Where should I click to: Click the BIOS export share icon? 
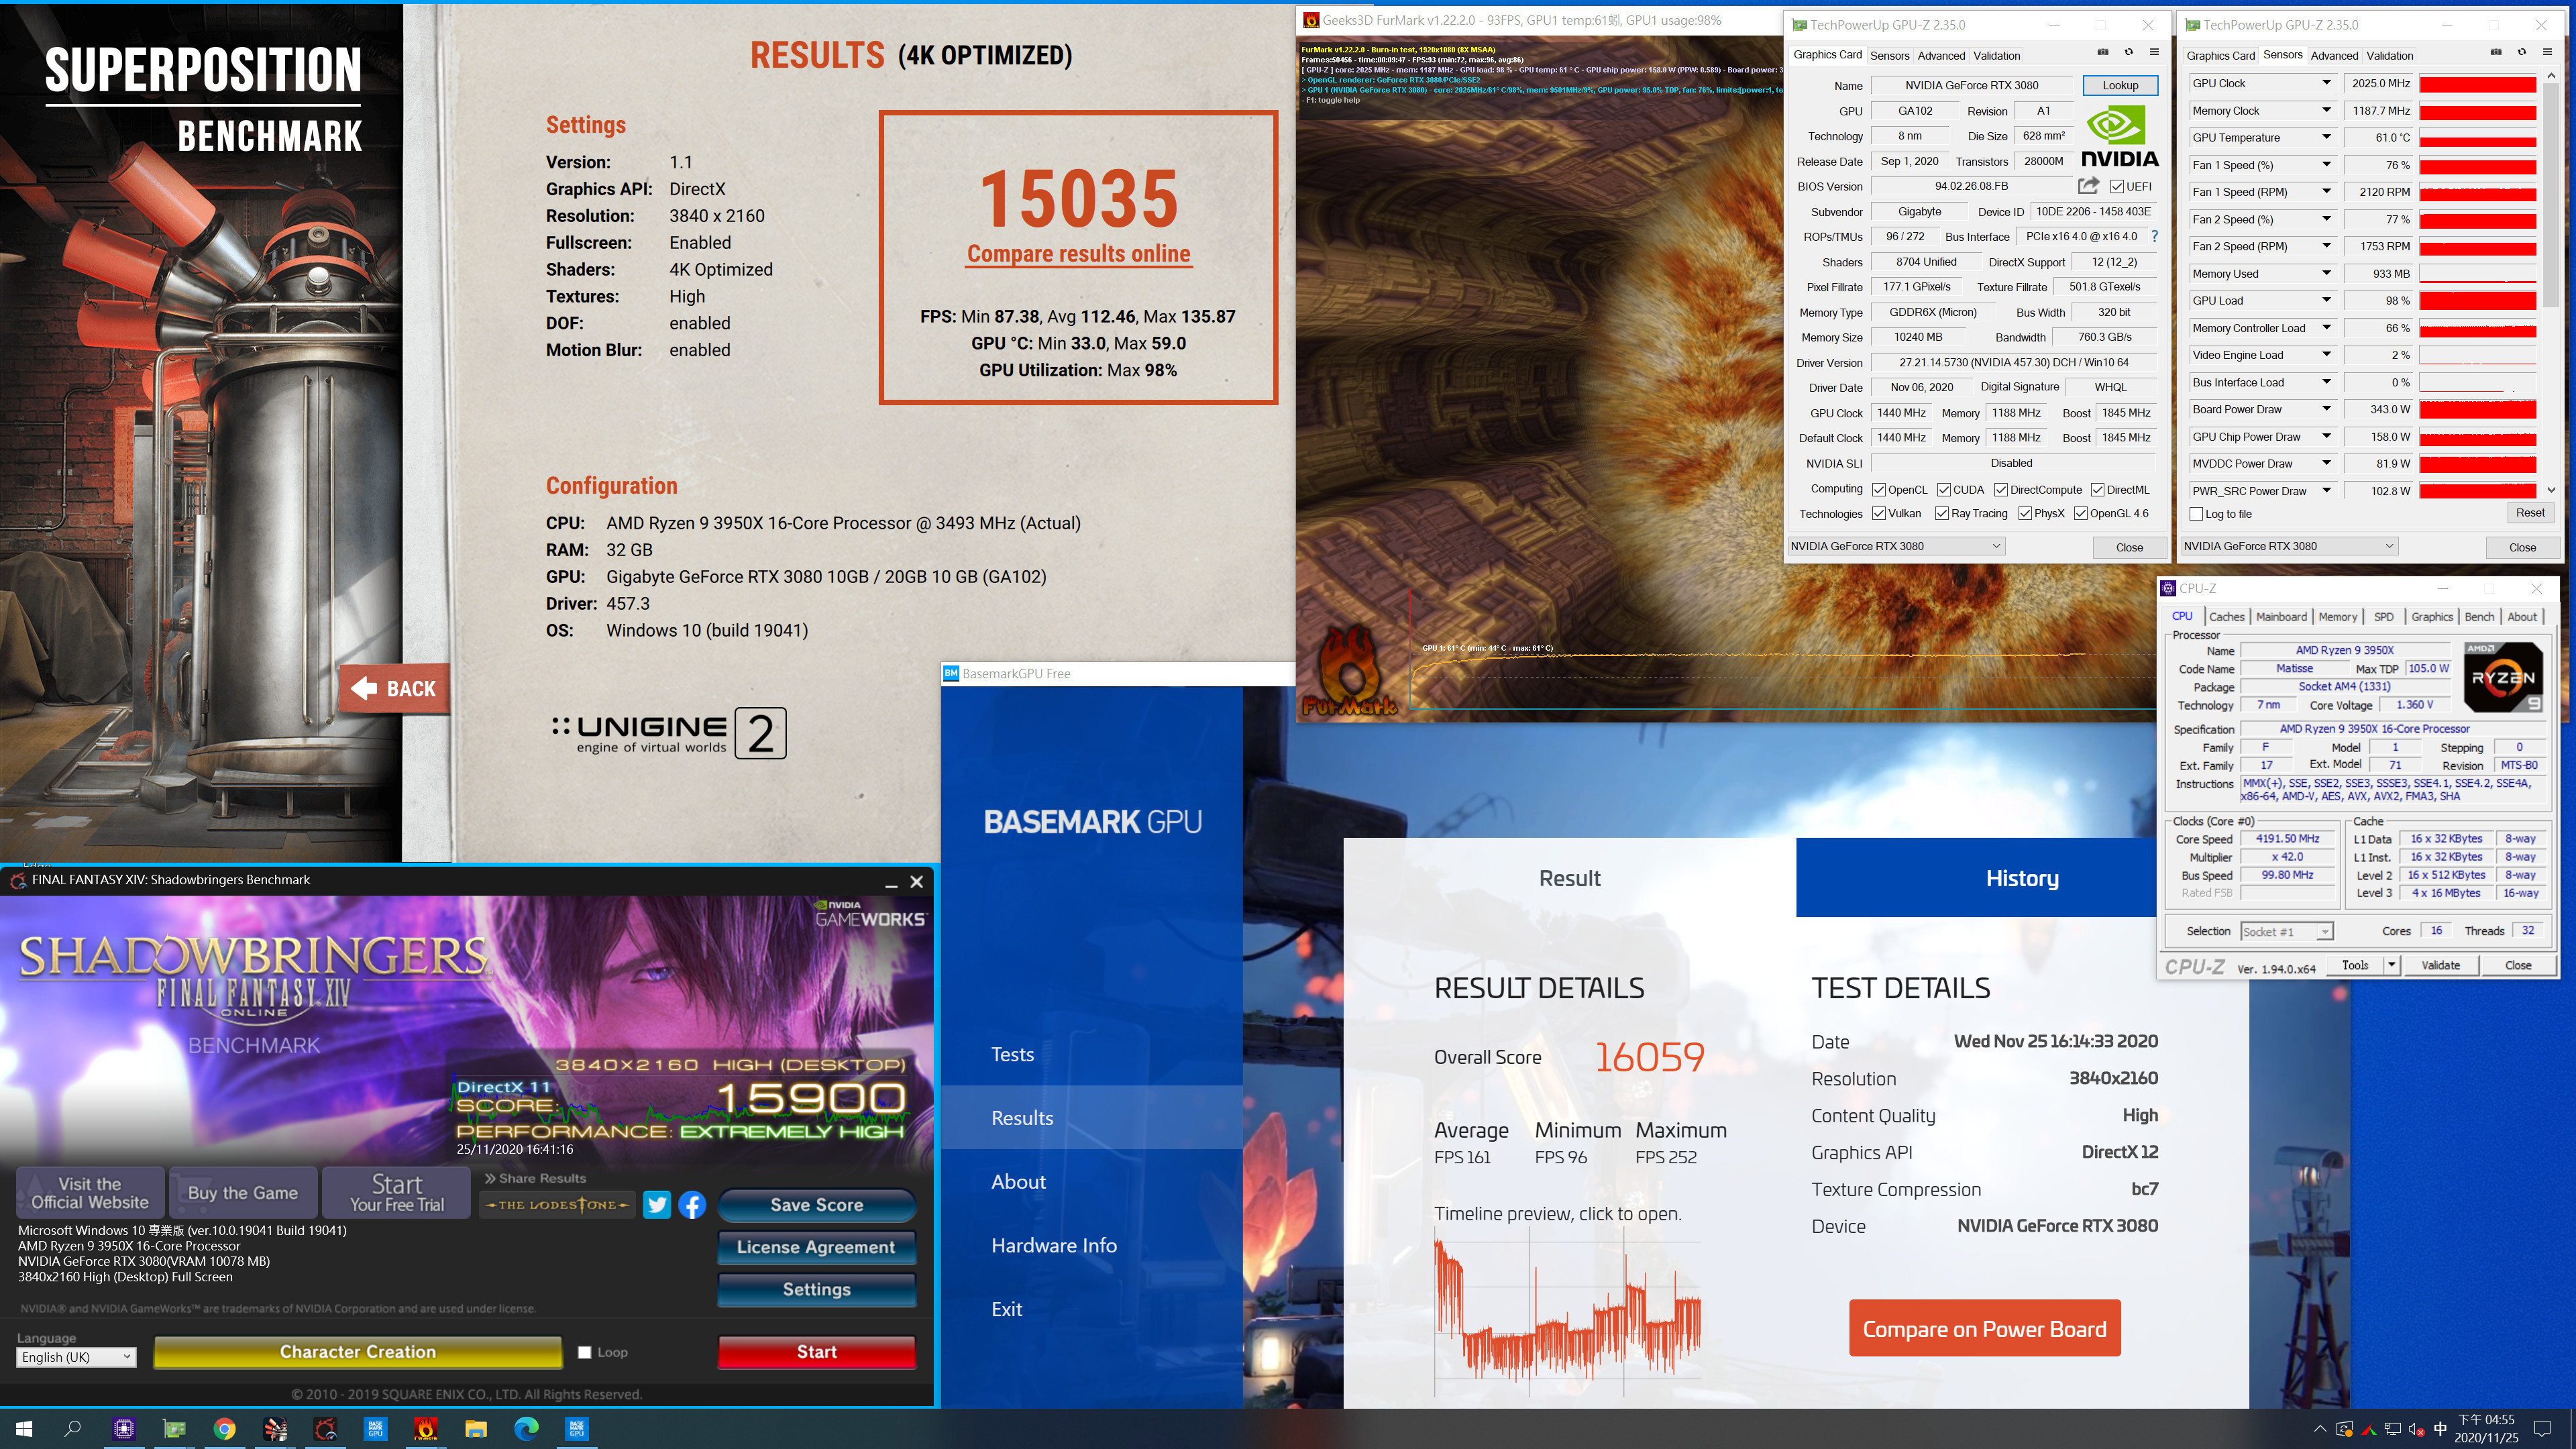pos(2088,186)
